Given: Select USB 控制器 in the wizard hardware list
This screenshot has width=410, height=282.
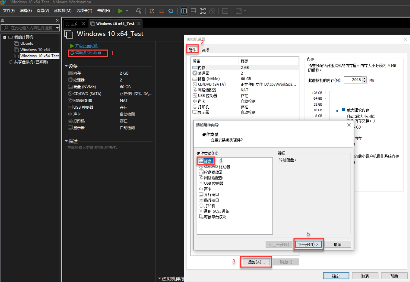Looking at the screenshot, I should (x=211, y=183).
